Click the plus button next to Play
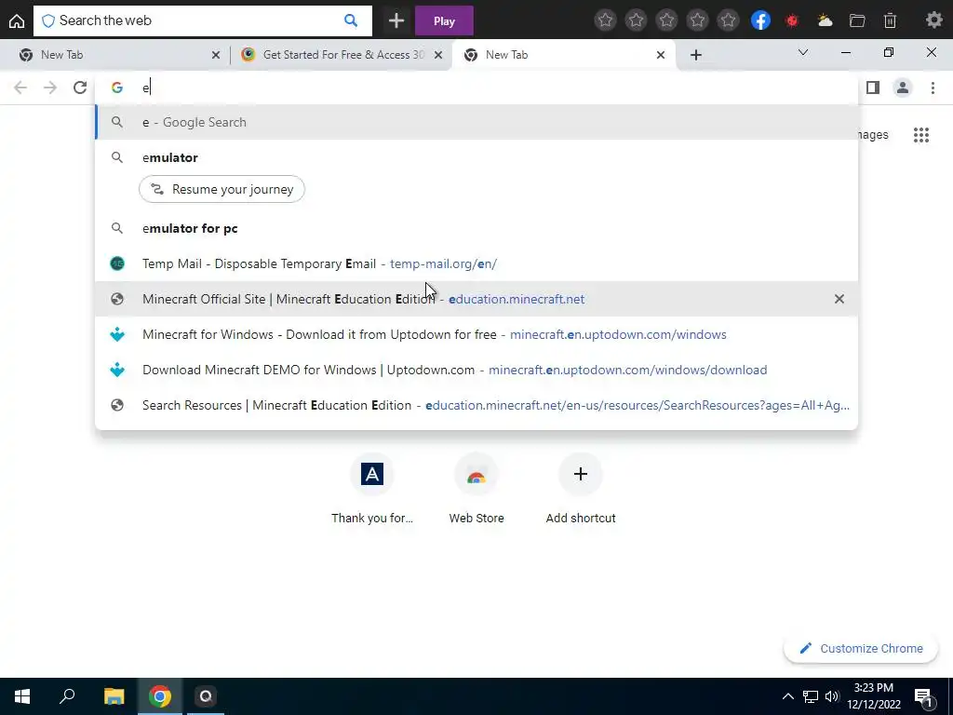953x715 pixels. click(x=396, y=20)
